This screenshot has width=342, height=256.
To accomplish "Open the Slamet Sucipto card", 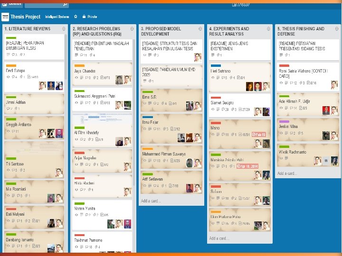I will click(x=240, y=106).
